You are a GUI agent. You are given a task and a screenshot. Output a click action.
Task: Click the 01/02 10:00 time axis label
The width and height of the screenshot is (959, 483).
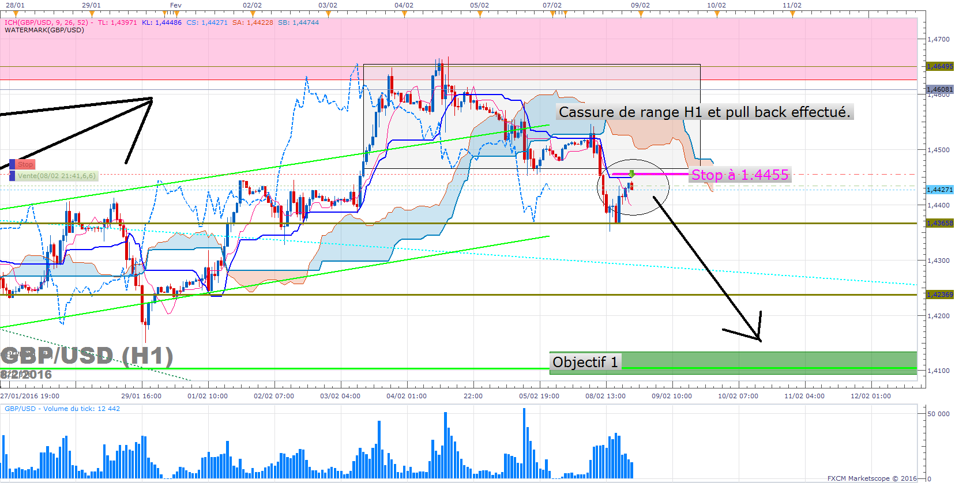208,396
